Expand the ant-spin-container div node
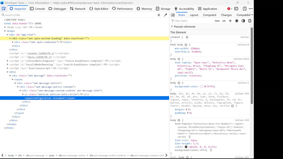The image size is (283, 159). [x=13, y=42]
